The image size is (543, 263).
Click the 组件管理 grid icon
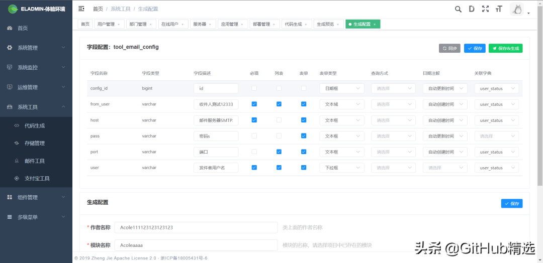(10, 197)
